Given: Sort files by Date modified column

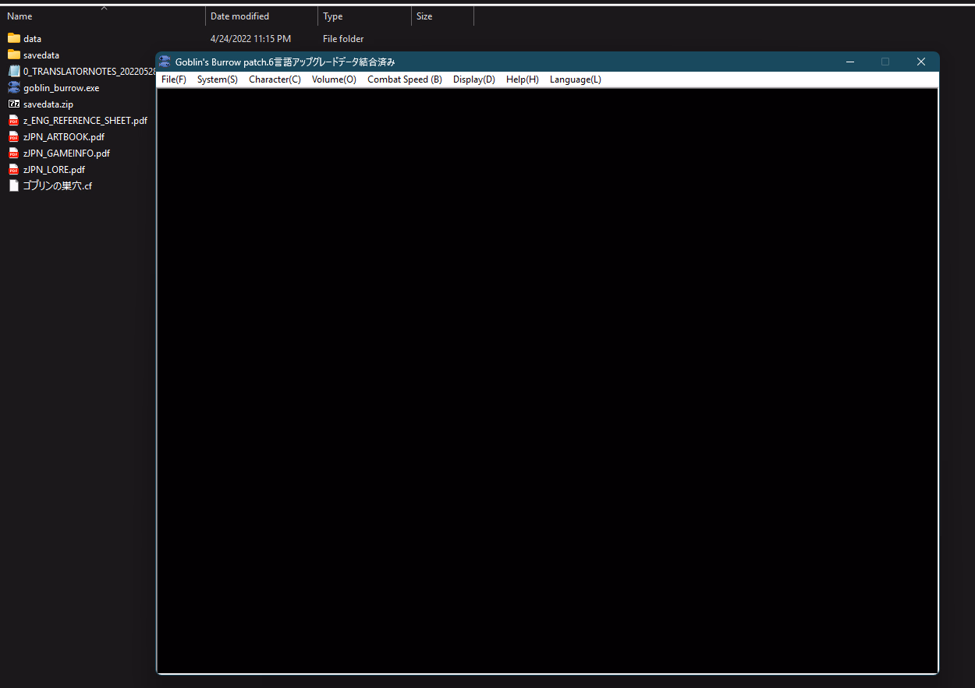Looking at the screenshot, I should coord(239,16).
